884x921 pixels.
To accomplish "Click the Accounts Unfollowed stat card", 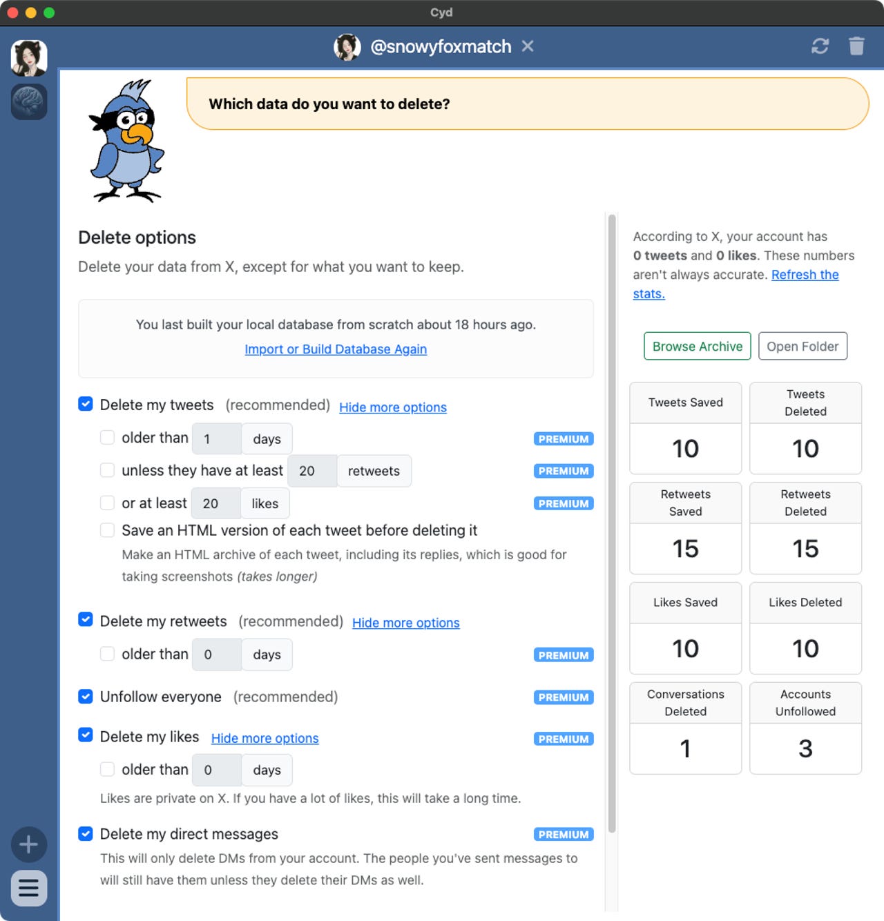I will (806, 728).
